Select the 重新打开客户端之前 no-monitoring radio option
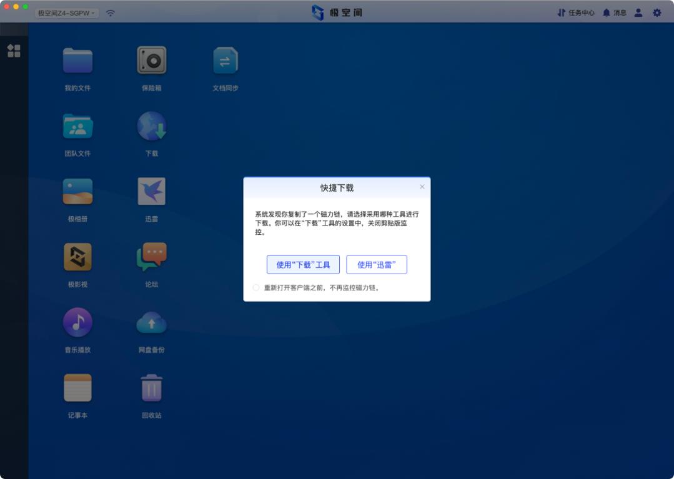The width and height of the screenshot is (674, 479). [x=256, y=287]
